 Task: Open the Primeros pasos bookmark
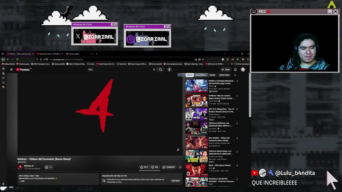pos(23,64)
